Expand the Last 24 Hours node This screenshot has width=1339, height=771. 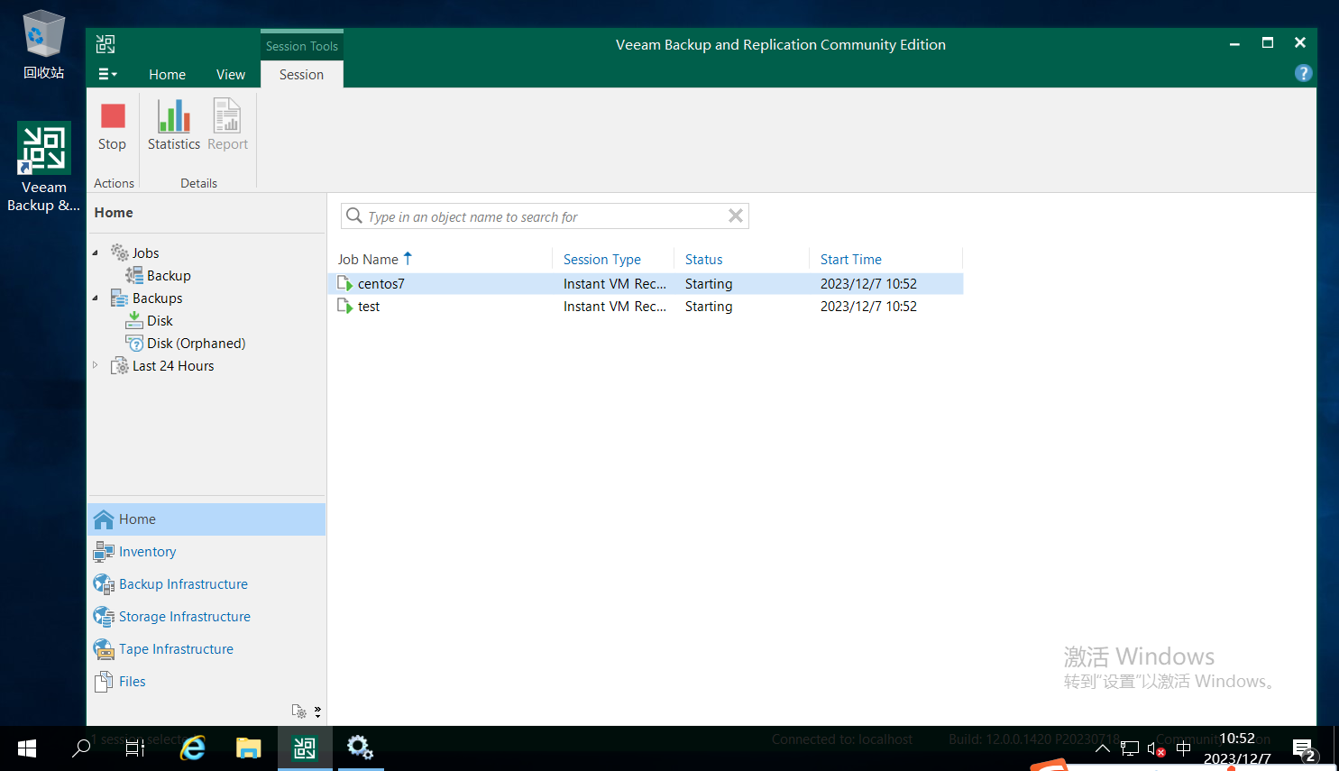(96, 365)
